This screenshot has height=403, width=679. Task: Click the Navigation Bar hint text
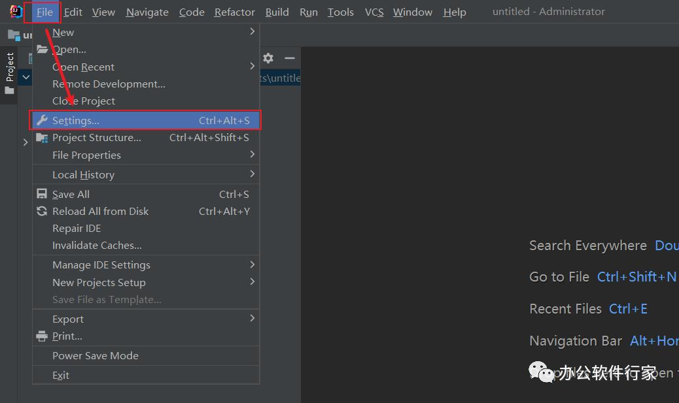click(x=576, y=341)
